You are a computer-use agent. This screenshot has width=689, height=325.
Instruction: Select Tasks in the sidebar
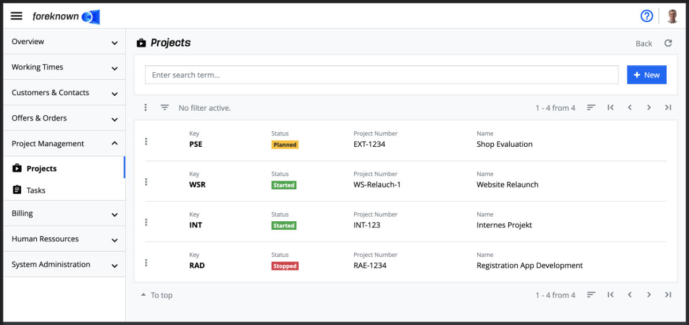tap(36, 190)
